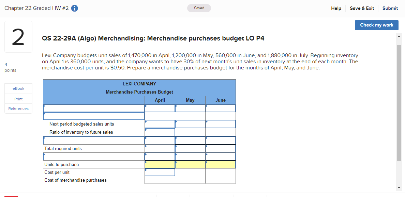Open the References panel
Image resolution: width=405 pixels, height=197 pixels.
18,108
